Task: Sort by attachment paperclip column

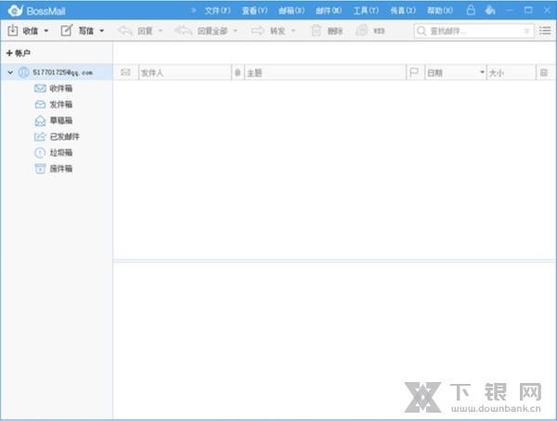Action: tap(238, 72)
